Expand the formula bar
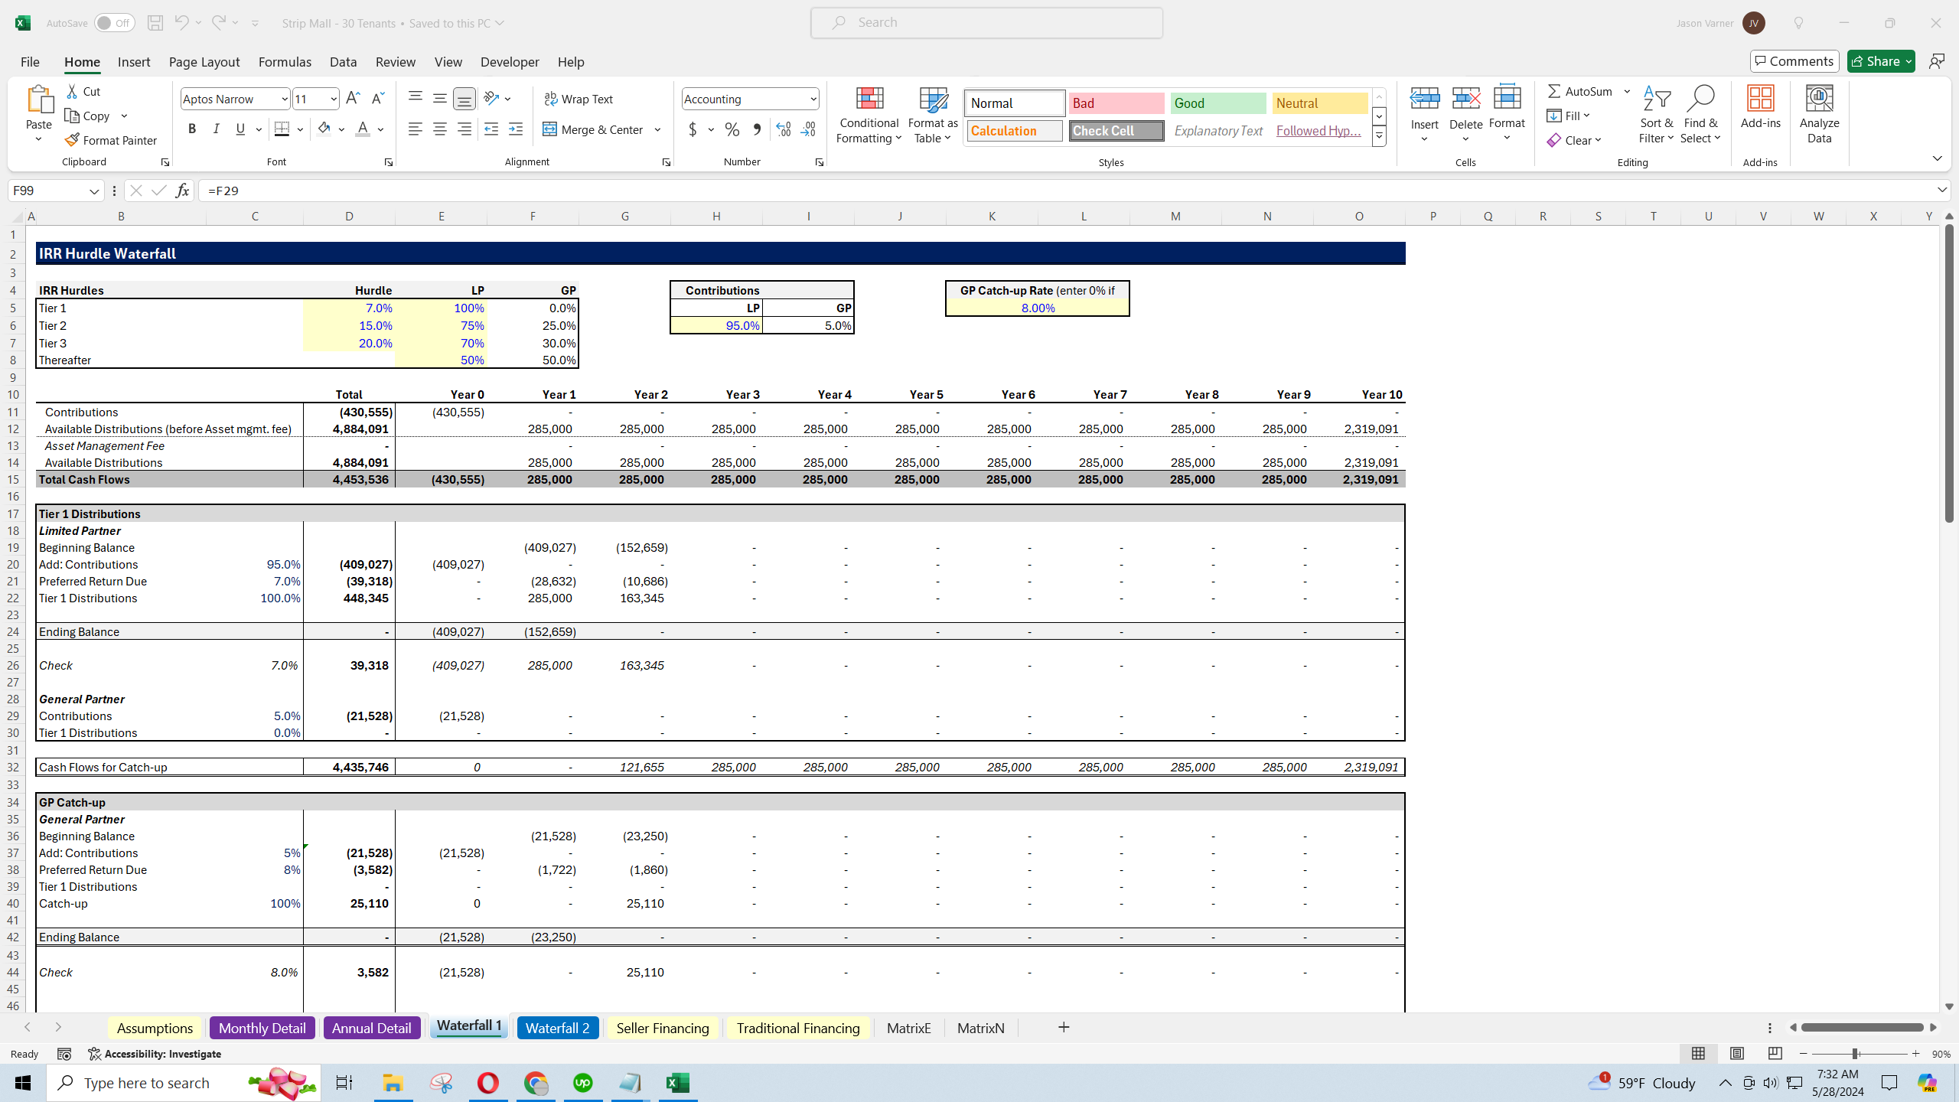Image resolution: width=1959 pixels, height=1102 pixels. coord(1941,190)
